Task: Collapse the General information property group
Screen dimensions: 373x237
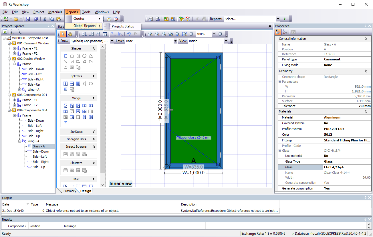Action: (x=365, y=39)
